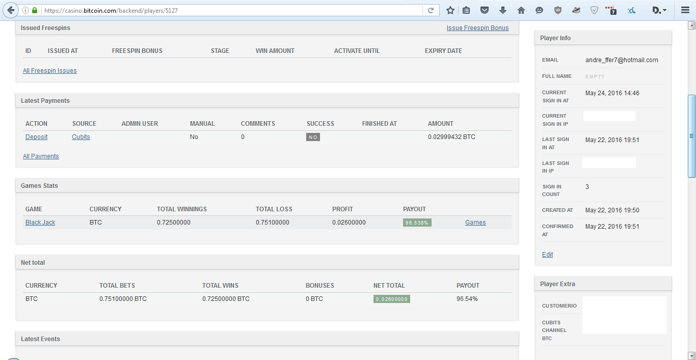Click the white checkmark shield extension icon
The width and height of the screenshot is (696, 360).
[x=594, y=10]
